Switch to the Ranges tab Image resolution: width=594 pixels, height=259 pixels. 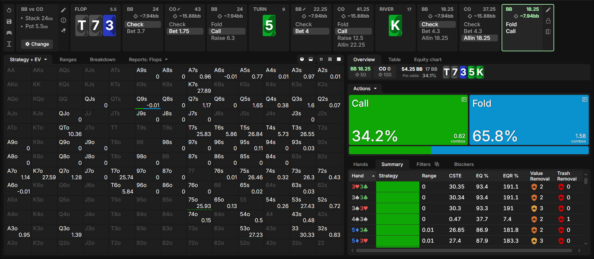[x=68, y=60]
